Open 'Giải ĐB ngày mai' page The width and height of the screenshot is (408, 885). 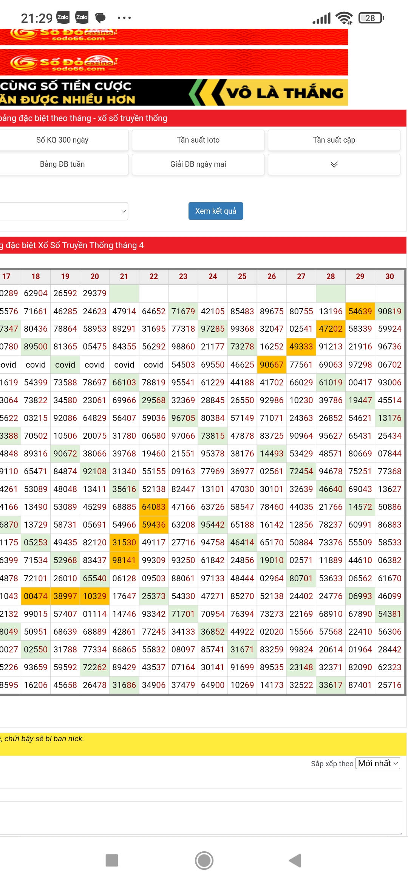pos(198,164)
